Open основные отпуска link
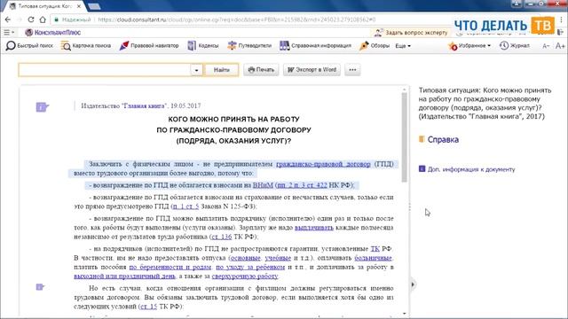The width and height of the screenshot is (568, 319). [x=245, y=258]
